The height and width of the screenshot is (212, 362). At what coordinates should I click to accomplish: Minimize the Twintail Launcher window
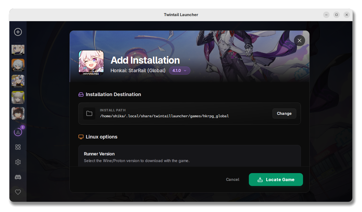click(326, 15)
